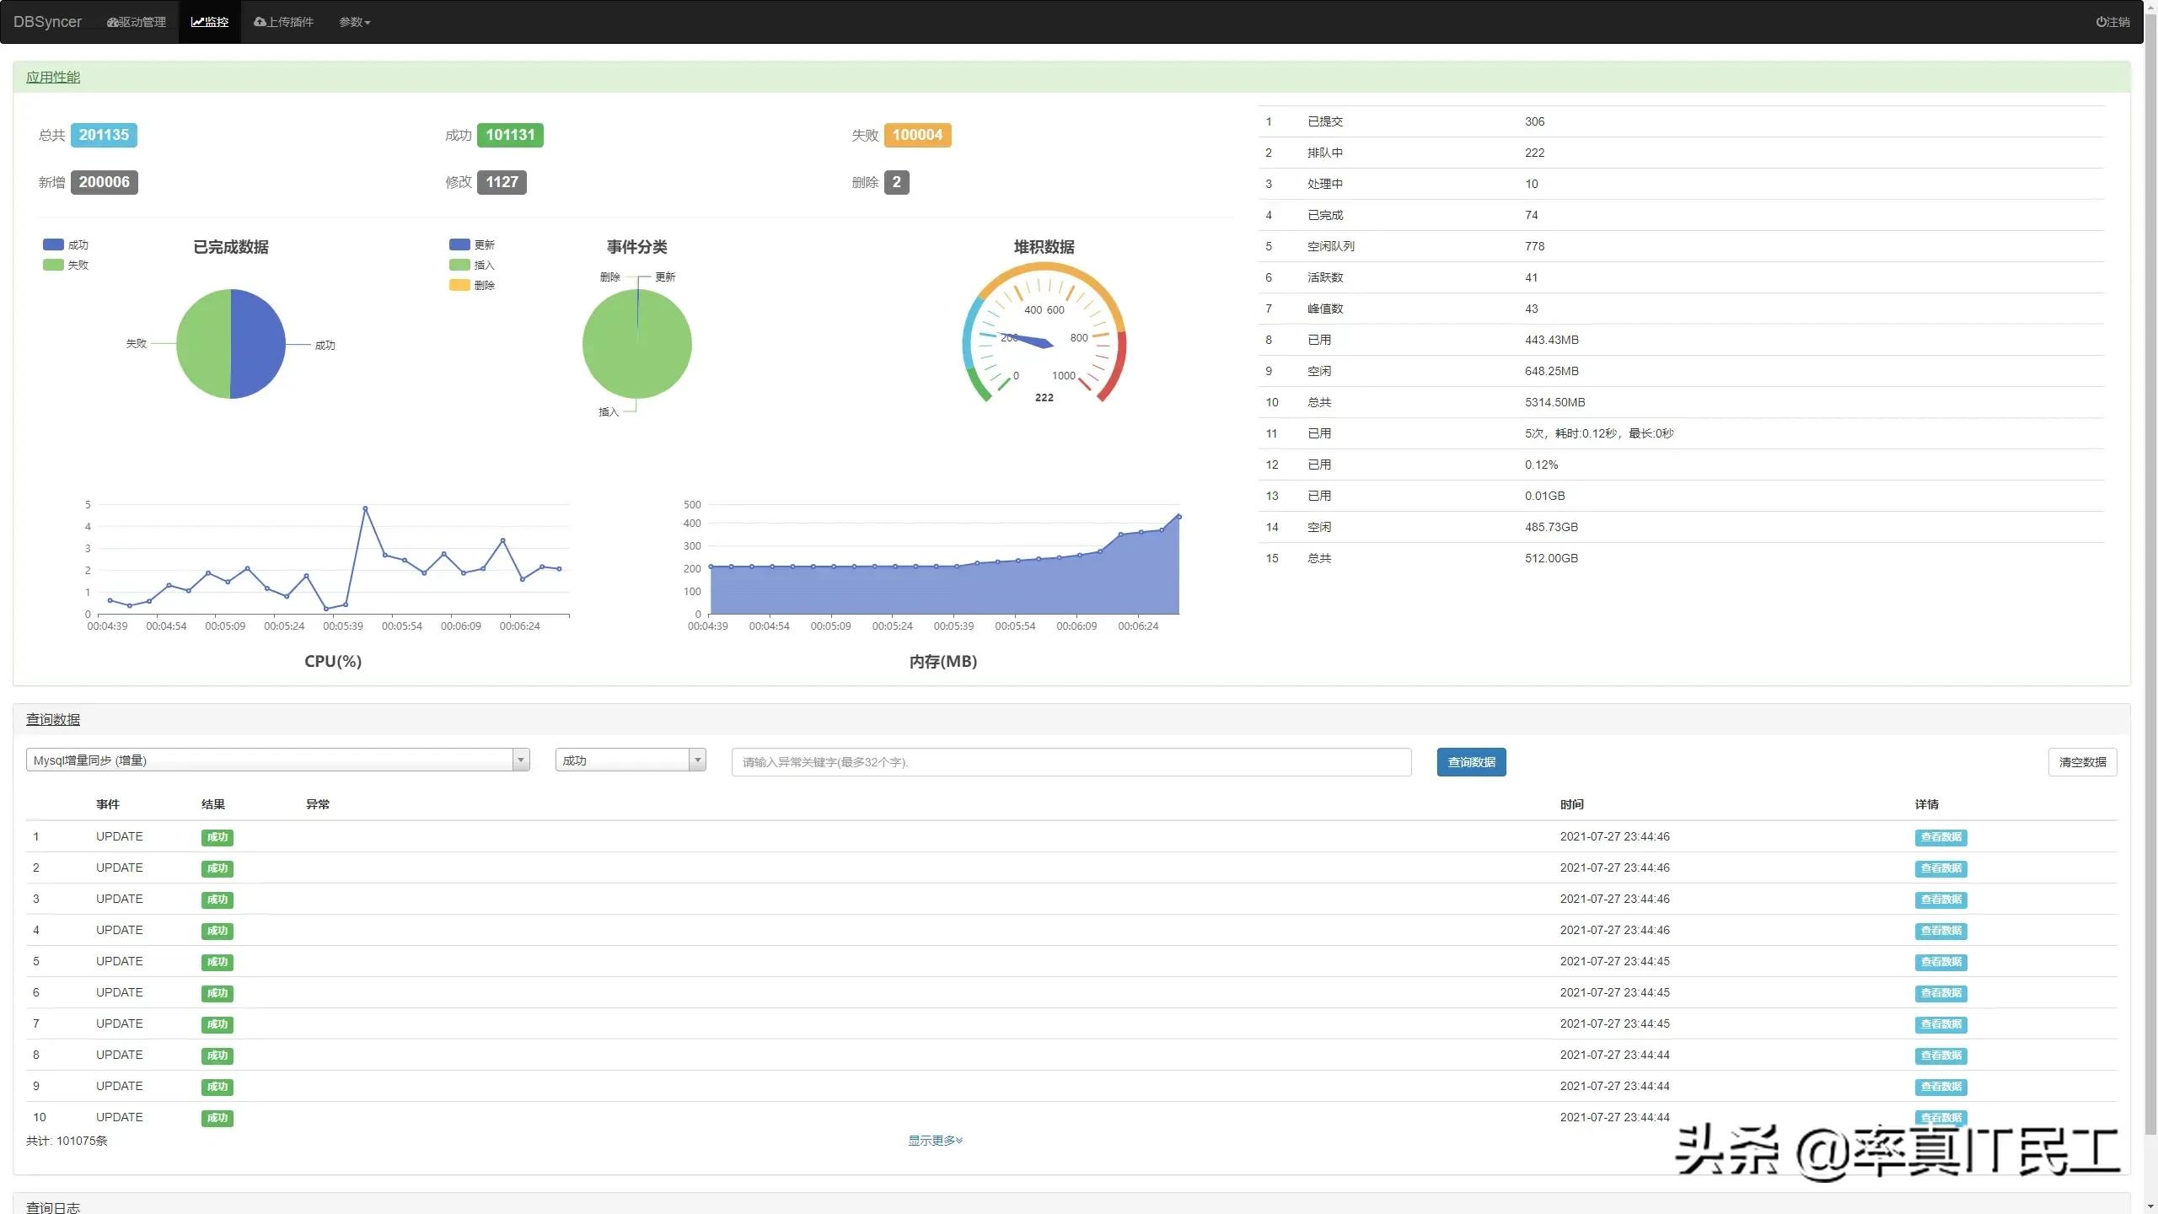This screenshot has width=2158, height=1214.
Task: Open the Mysql增量同步 mapping dropdown
Action: click(x=277, y=760)
